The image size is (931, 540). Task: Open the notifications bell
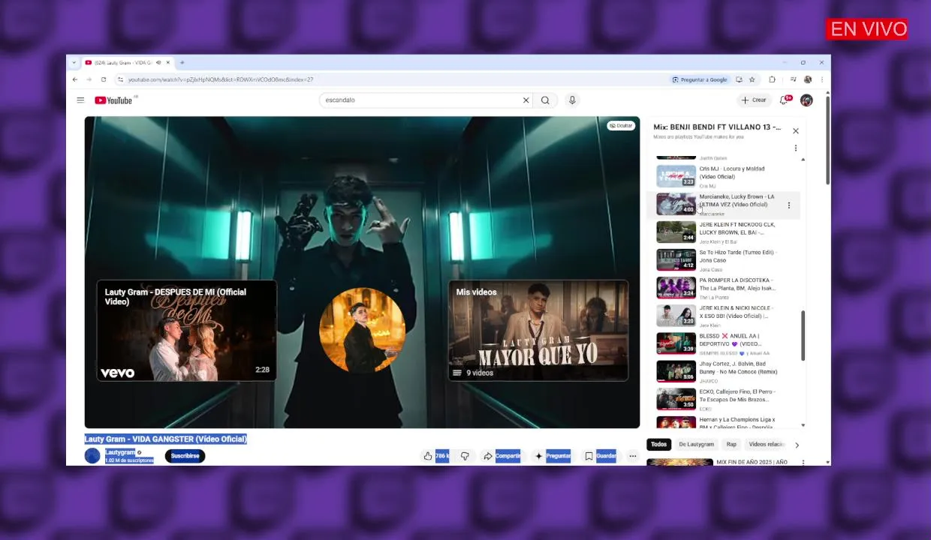click(785, 100)
